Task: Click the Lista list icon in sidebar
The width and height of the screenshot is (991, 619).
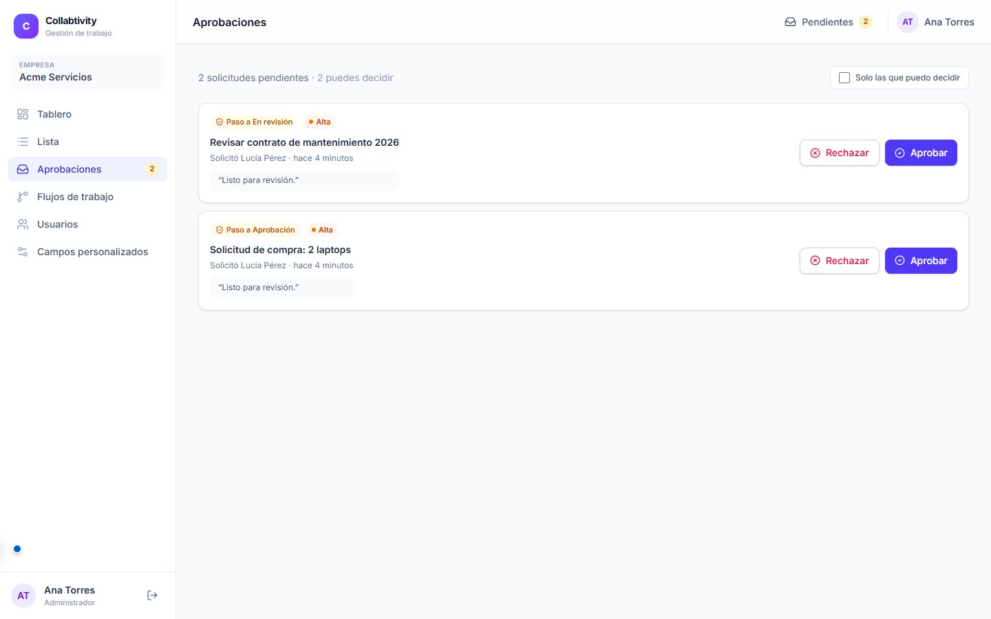Action: coord(23,142)
